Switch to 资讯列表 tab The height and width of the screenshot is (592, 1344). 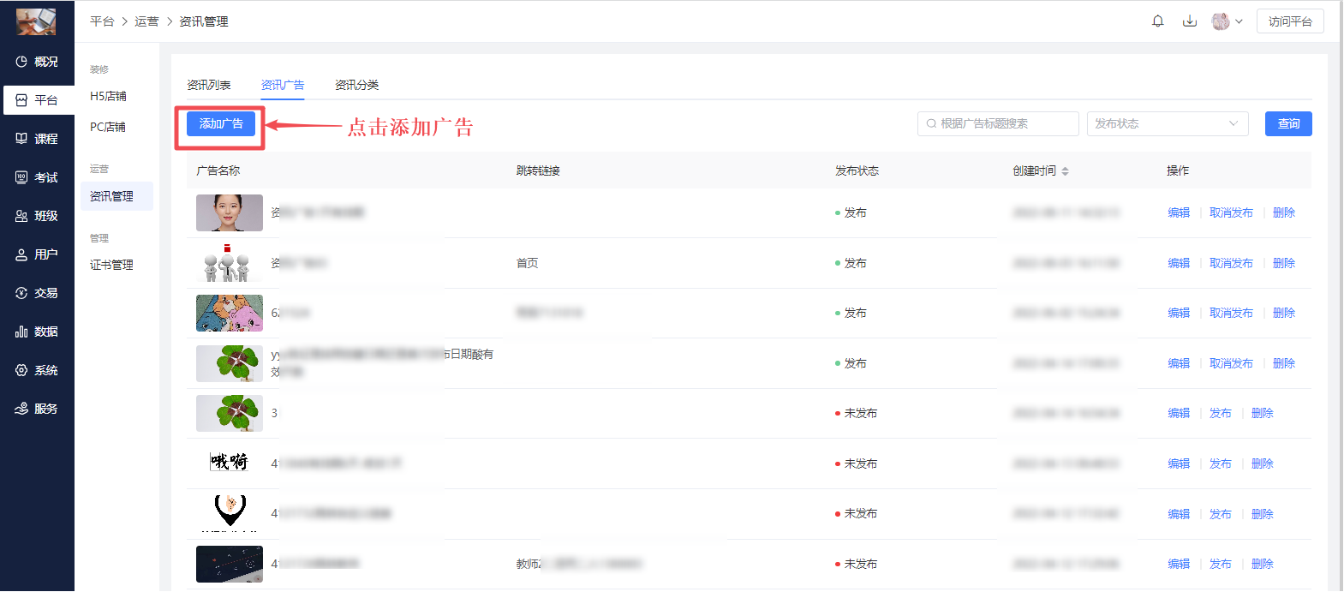point(209,85)
